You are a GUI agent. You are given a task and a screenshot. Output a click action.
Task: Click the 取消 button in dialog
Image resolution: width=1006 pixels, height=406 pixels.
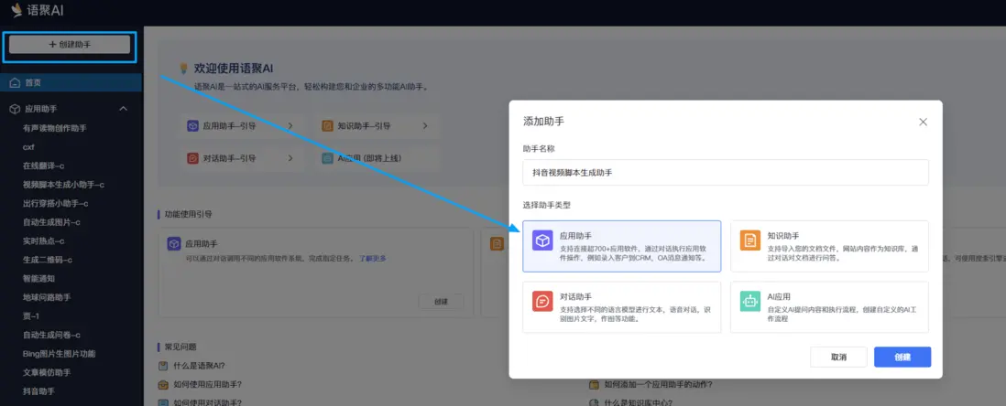point(838,358)
